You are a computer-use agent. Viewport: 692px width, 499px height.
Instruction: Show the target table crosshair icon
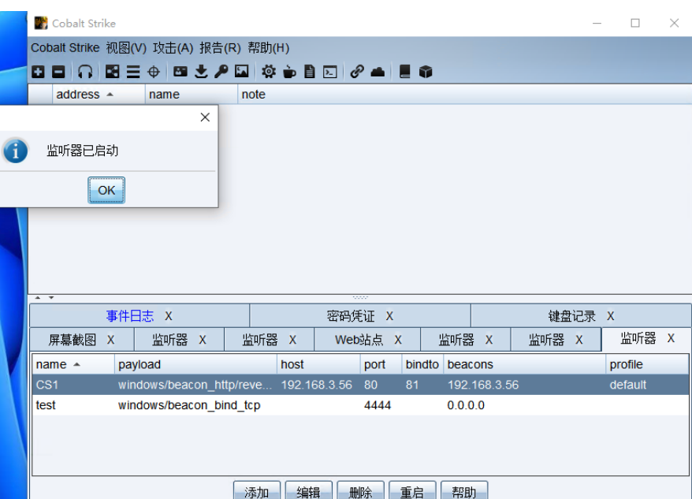[154, 72]
